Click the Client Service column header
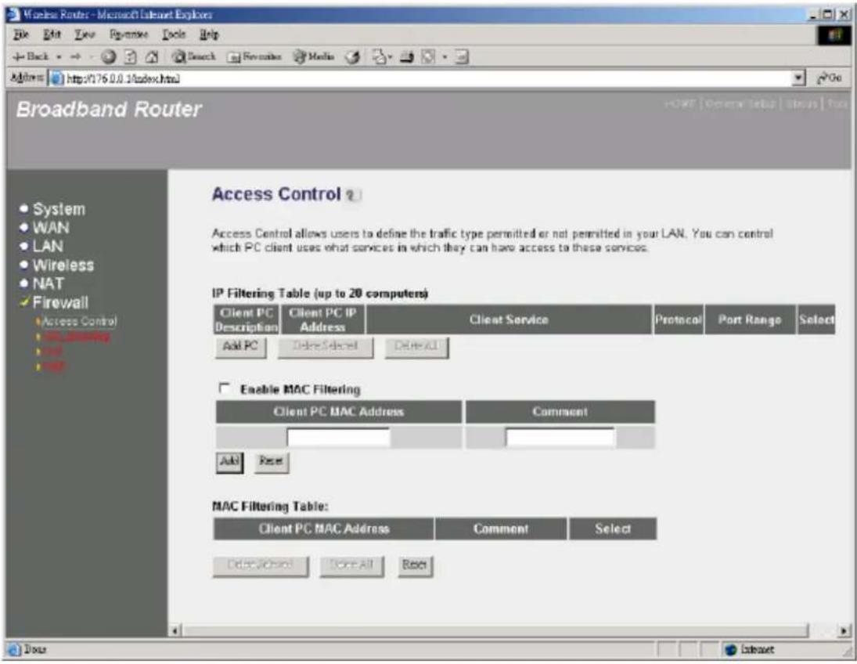This screenshot has width=857, height=664. point(509,319)
